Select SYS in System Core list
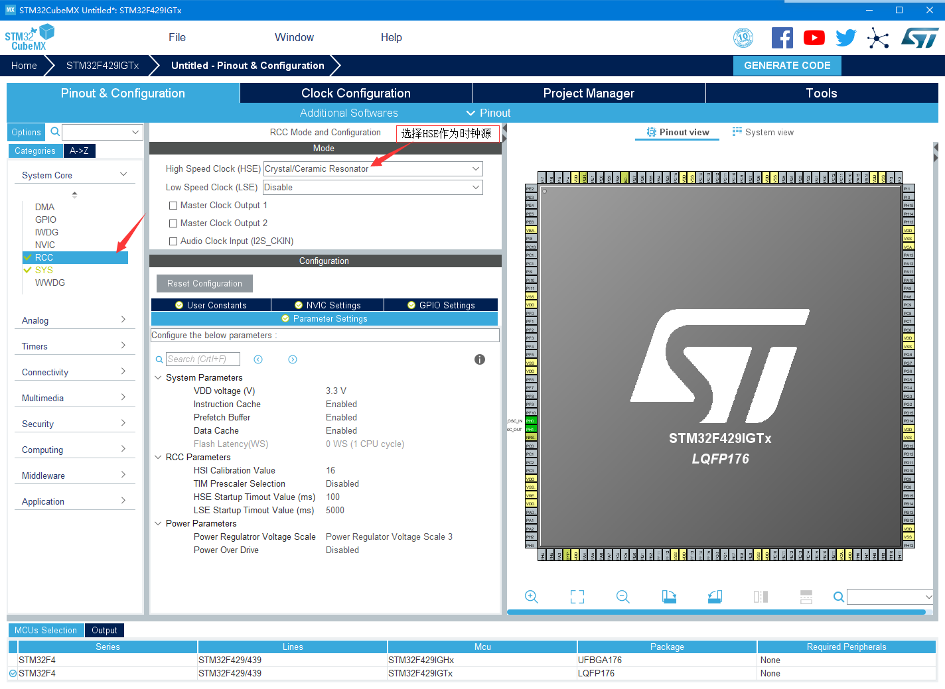945x689 pixels. [x=44, y=270]
